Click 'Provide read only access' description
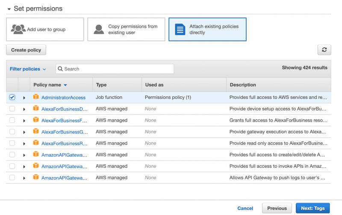Viewport: 342px width, 215px height. pos(278,143)
